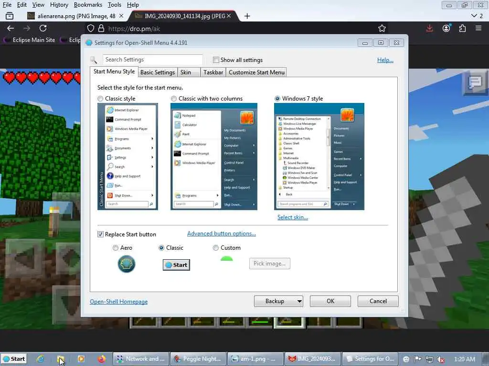Image resolution: width=489 pixels, height=366 pixels.
Task: Open the Help link
Action: tap(385, 60)
